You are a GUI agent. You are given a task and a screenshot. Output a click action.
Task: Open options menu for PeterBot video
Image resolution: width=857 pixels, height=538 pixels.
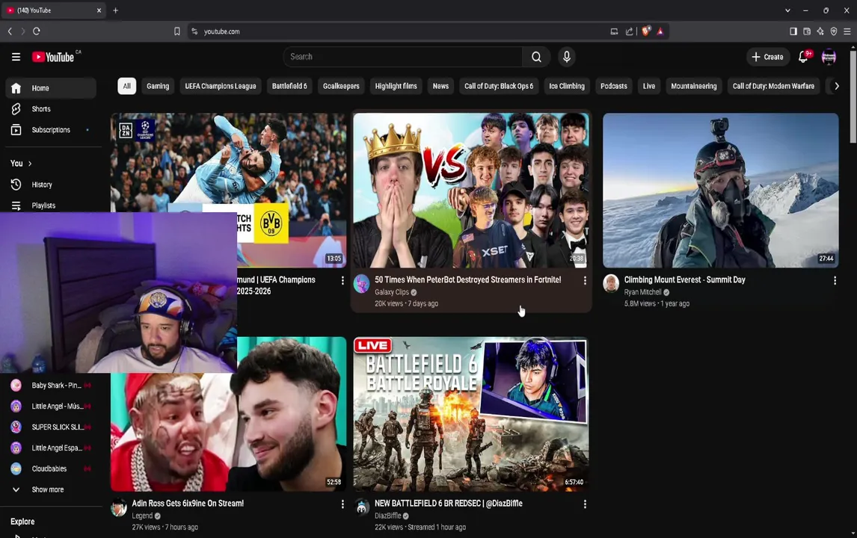click(x=585, y=280)
